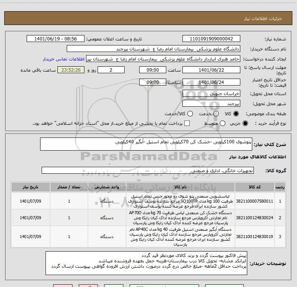Click the need number field 1101091909000042
The image size is (297, 287).
click(x=211, y=39)
